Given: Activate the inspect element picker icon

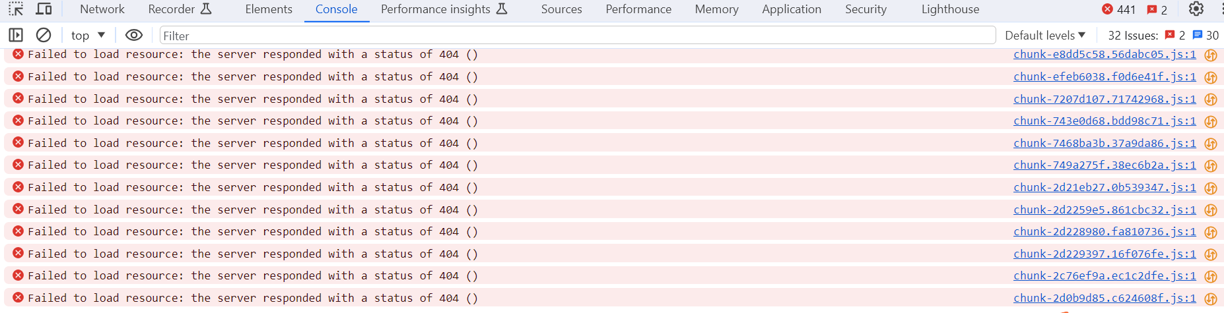Looking at the screenshot, I should click(16, 9).
